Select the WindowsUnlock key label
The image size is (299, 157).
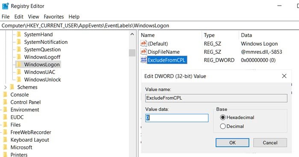(x=42, y=79)
